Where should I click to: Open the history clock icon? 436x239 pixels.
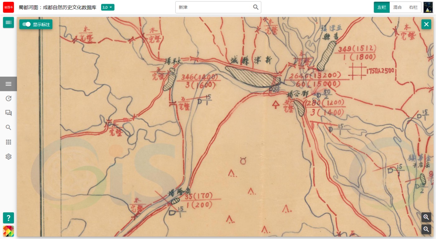pos(8,98)
